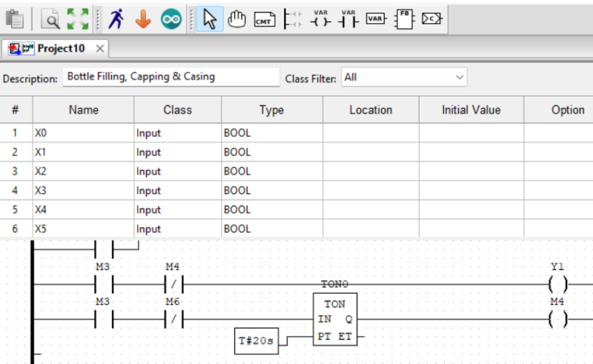The height and width of the screenshot is (364, 593).
Task: Click the Location column header
Action: [x=371, y=110]
